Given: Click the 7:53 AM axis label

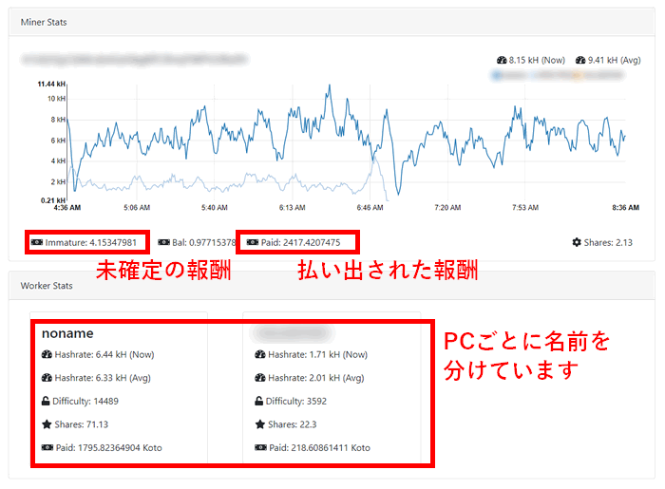Looking at the screenshot, I should pos(525,208).
